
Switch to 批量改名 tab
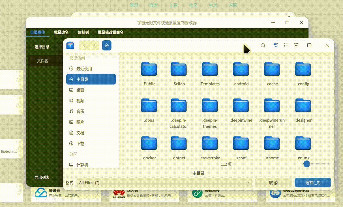61,32
